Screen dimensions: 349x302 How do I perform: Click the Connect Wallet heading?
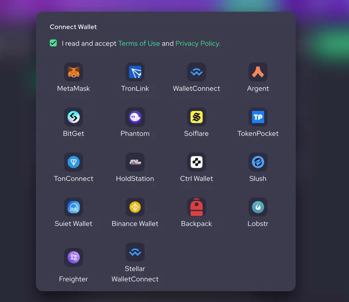[73, 27]
